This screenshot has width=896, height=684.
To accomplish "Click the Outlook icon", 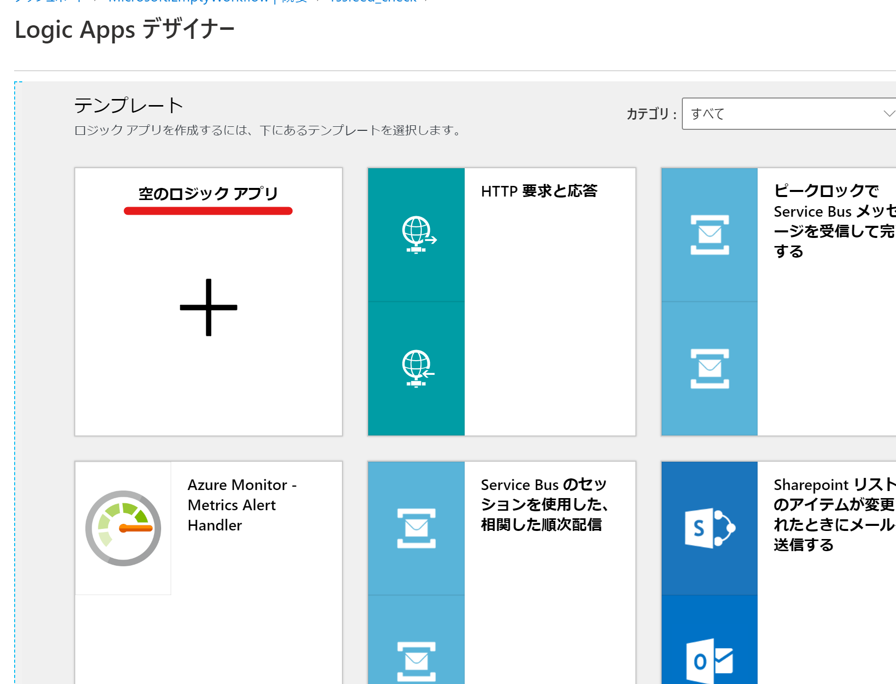I will pos(710,661).
